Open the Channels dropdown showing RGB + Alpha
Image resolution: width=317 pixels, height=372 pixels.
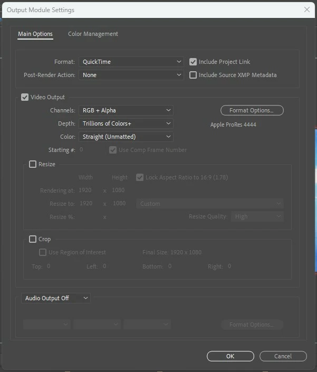pos(126,110)
